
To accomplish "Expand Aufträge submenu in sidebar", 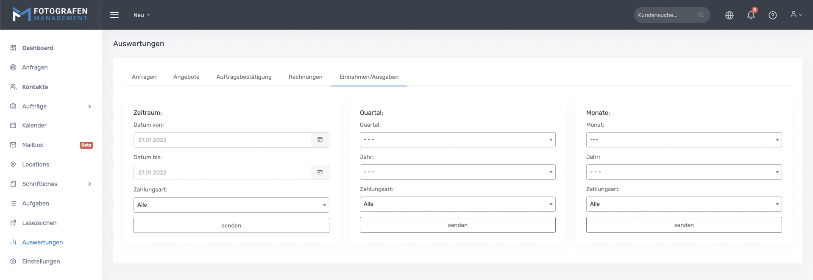I will [89, 106].
